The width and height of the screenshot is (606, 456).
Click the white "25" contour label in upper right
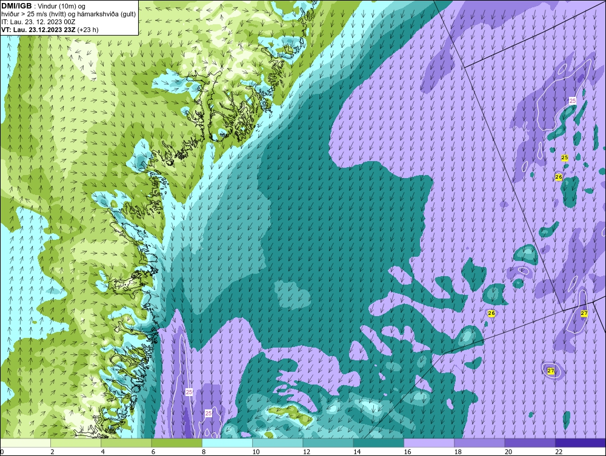pyautogui.click(x=573, y=101)
